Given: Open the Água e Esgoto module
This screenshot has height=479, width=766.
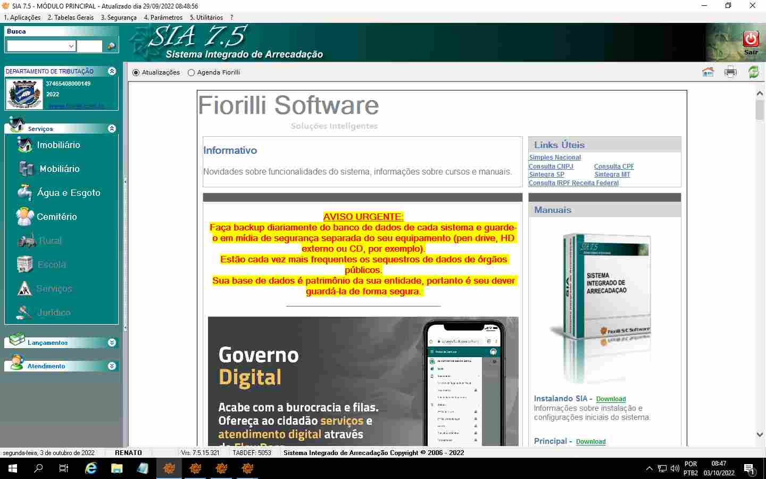Looking at the screenshot, I should (68, 193).
